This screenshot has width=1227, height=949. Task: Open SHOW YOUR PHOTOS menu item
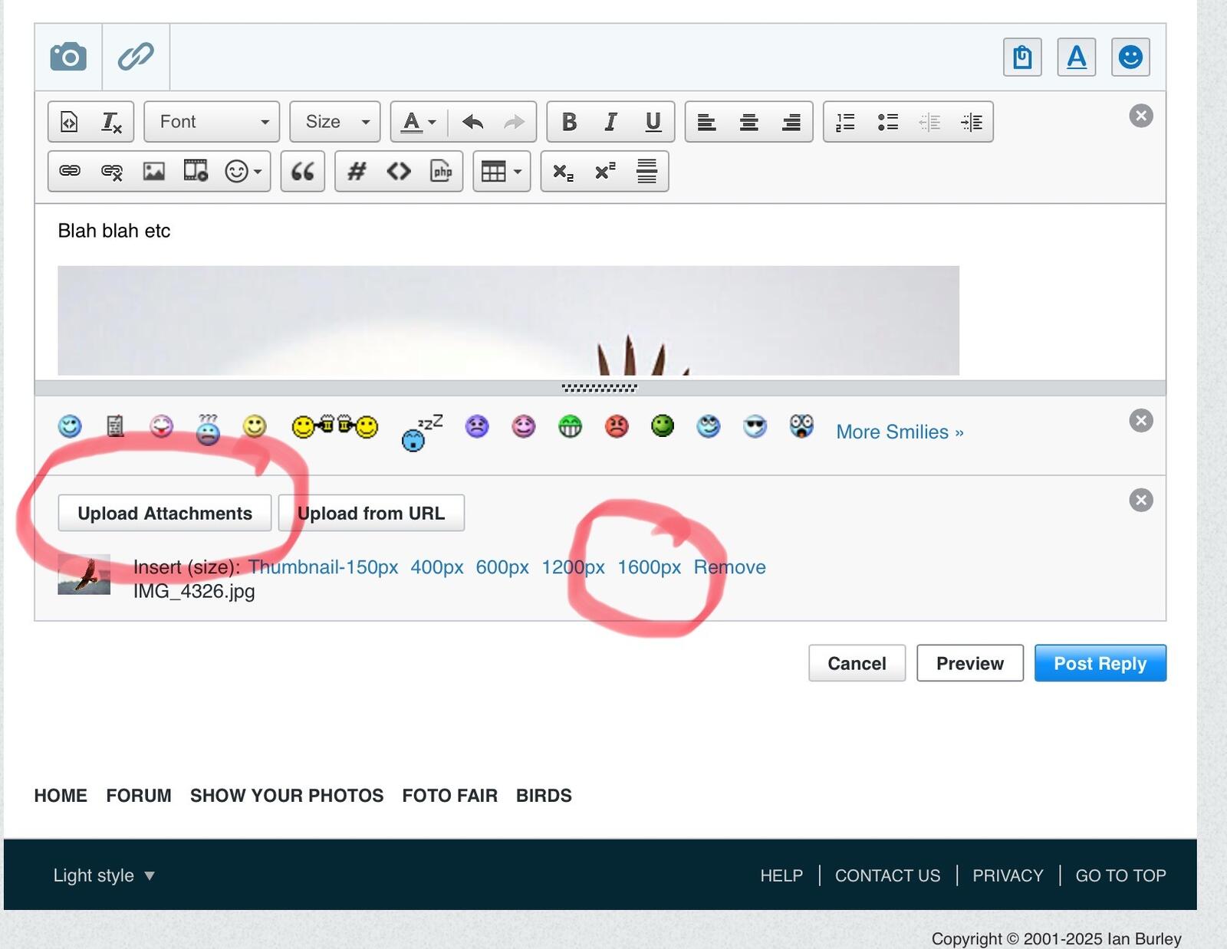click(287, 796)
